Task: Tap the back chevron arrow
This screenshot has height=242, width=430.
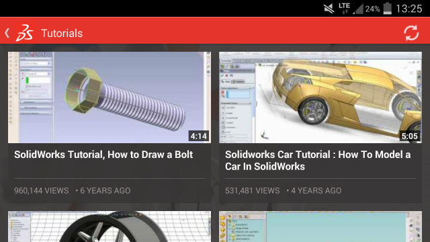Action: point(7,33)
